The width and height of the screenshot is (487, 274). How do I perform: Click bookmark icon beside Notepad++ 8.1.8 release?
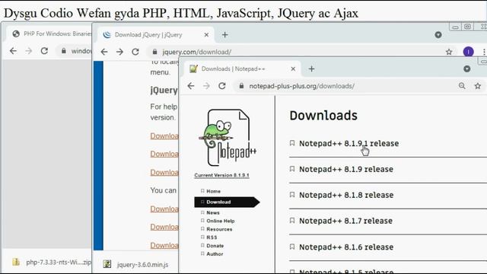pos(292,195)
